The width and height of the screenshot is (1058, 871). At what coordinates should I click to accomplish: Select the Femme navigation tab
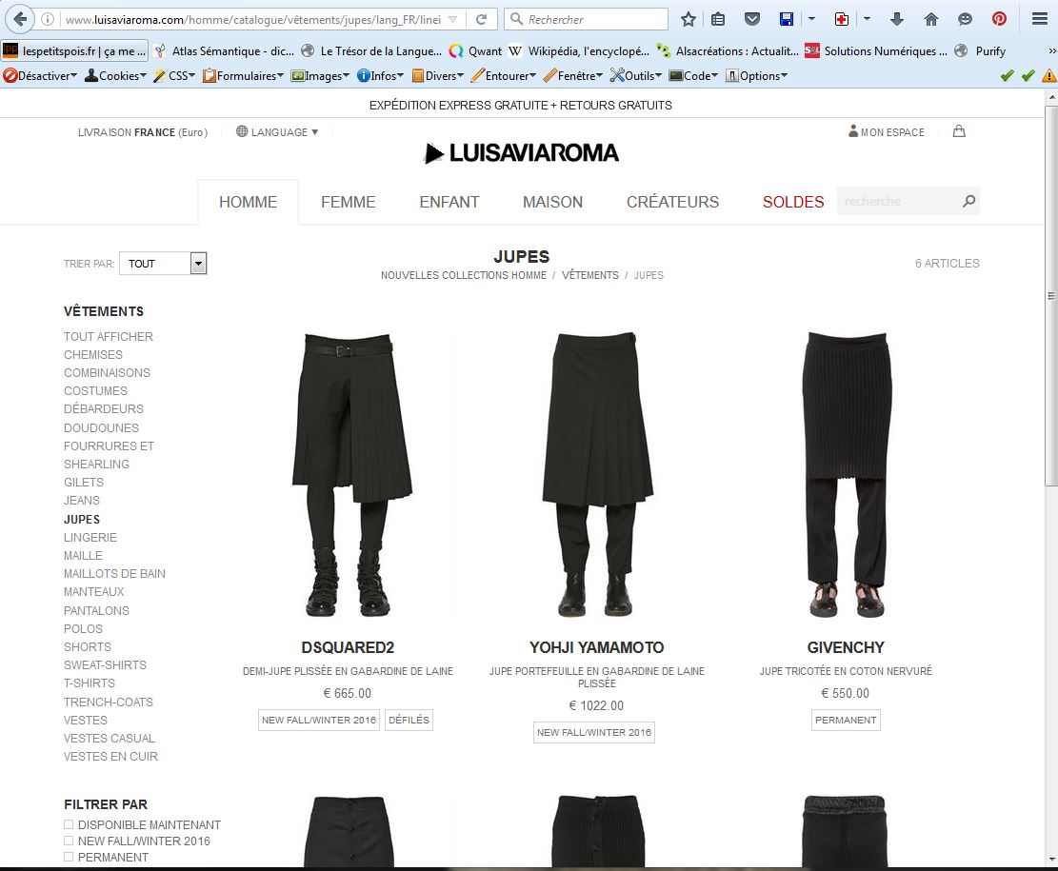[349, 202]
